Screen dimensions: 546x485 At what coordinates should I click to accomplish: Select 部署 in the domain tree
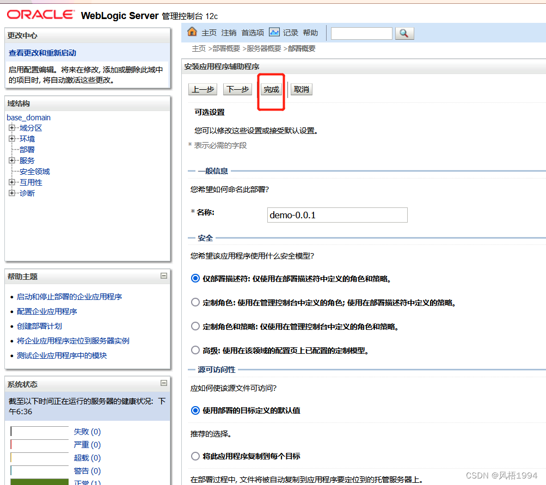pos(27,150)
